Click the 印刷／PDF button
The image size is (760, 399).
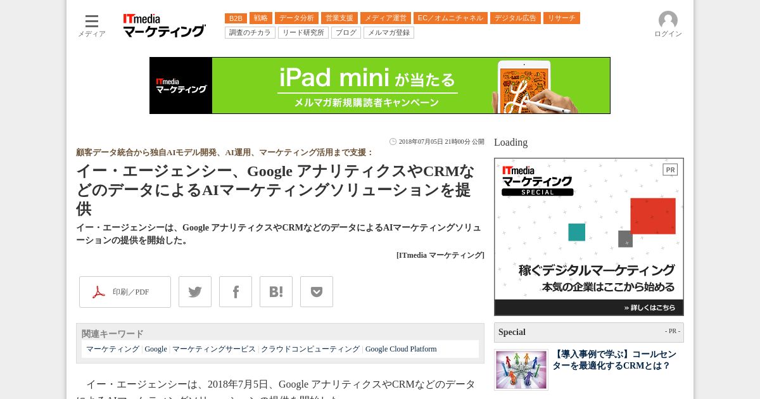point(125,292)
